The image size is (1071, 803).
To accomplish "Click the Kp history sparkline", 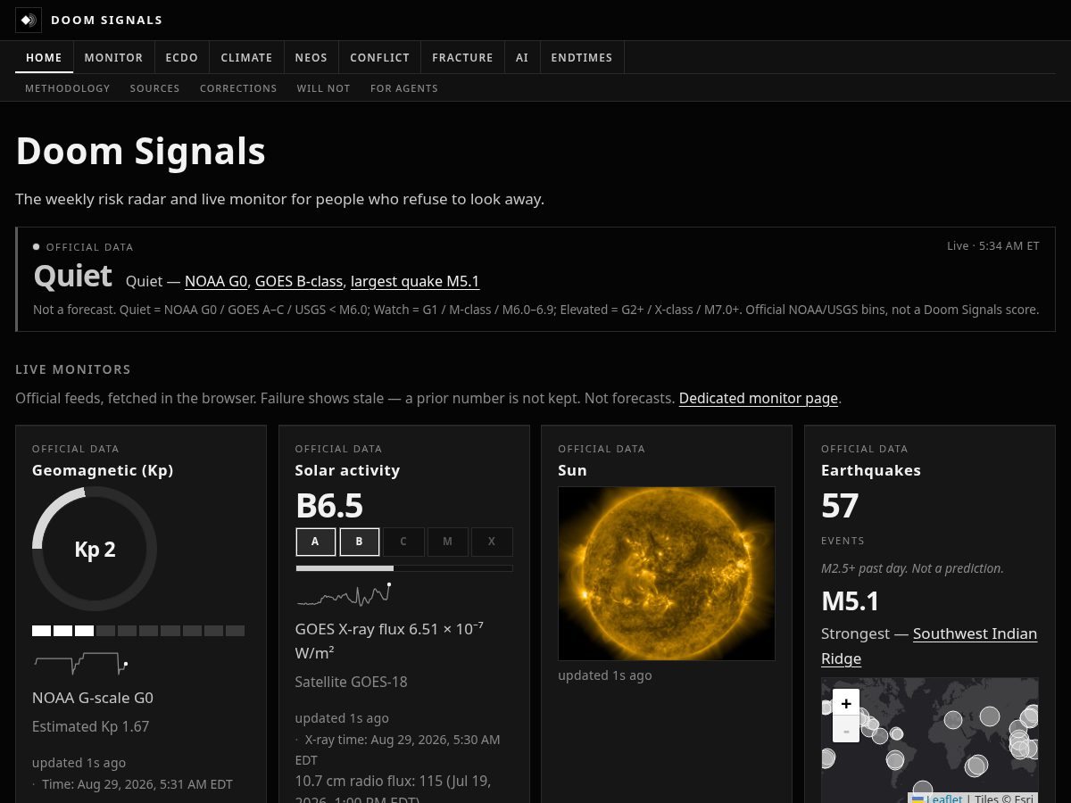I will tap(81, 663).
